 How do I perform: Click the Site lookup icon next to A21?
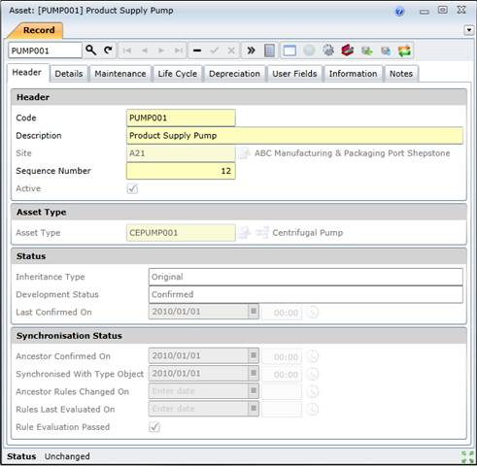244,153
